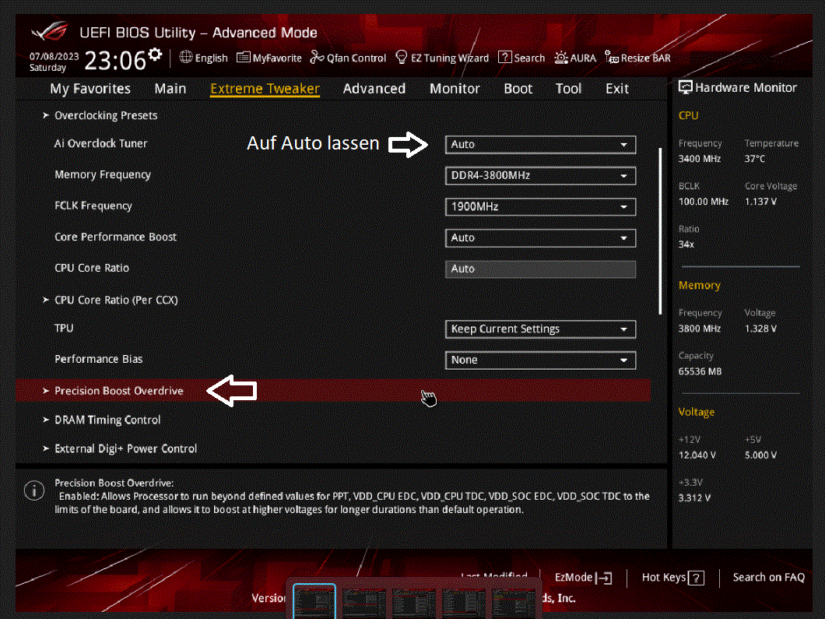This screenshot has height=619, width=825.
Task: Click Core Performance Boost label
Action: 116,237
